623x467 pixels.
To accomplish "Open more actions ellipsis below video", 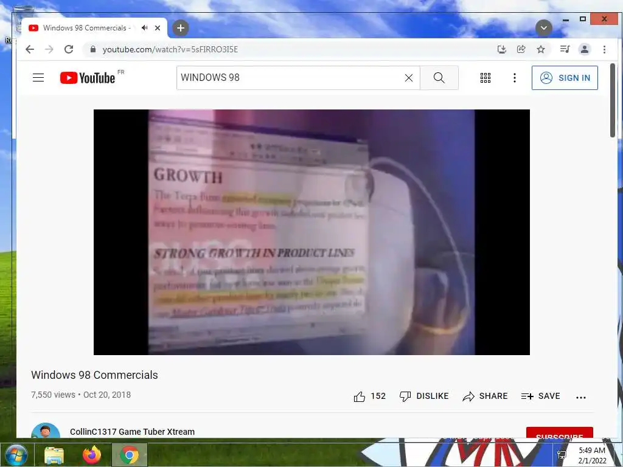I will coord(581,397).
